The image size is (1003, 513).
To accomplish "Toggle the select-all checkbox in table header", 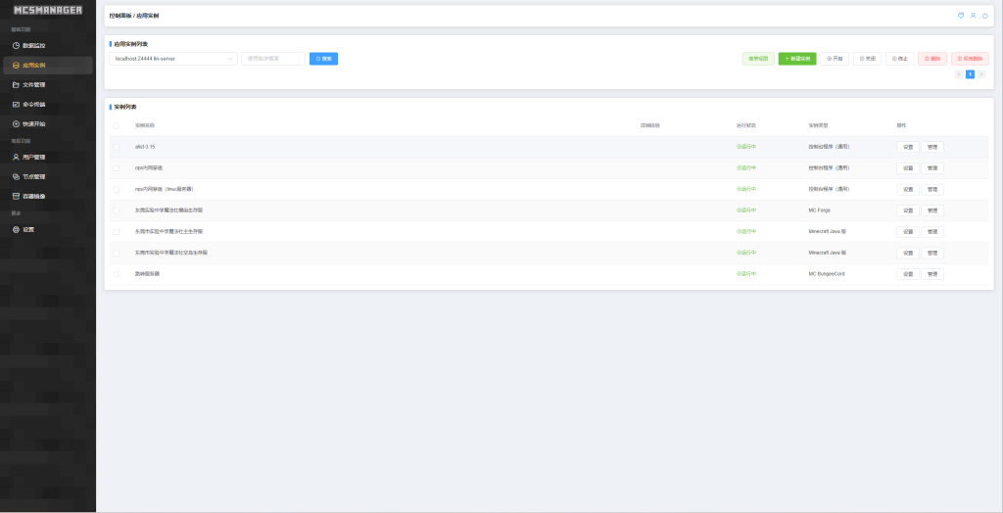I will [x=116, y=125].
